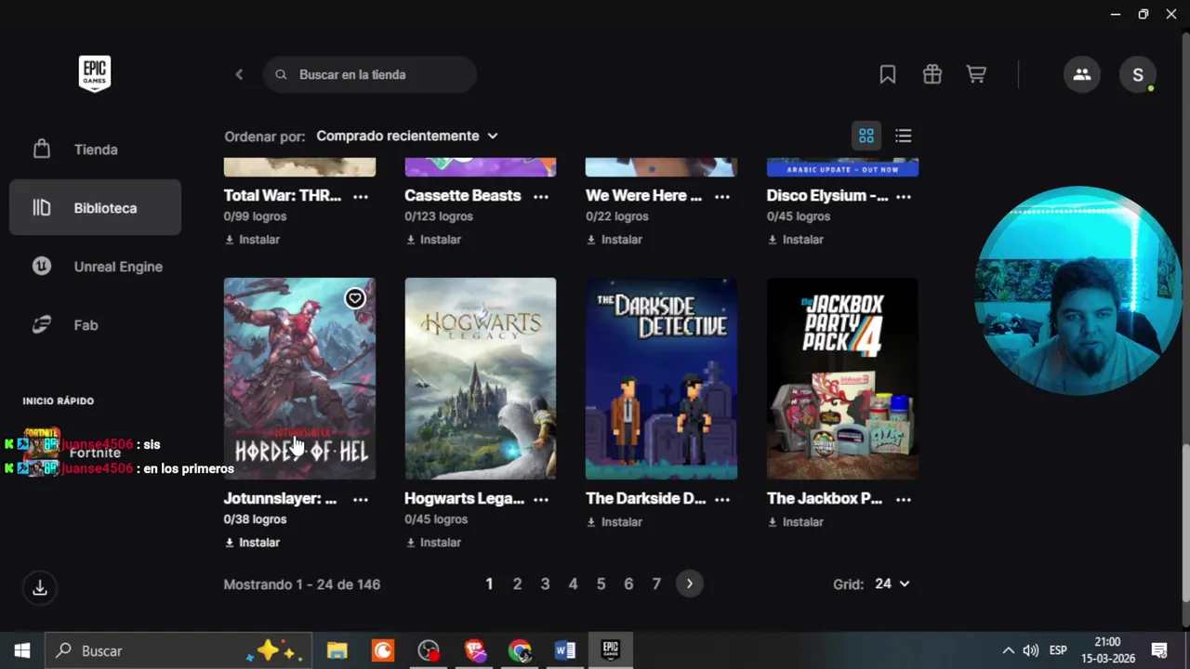Go to page 2 of library
Image resolution: width=1190 pixels, height=669 pixels.
pyautogui.click(x=517, y=584)
